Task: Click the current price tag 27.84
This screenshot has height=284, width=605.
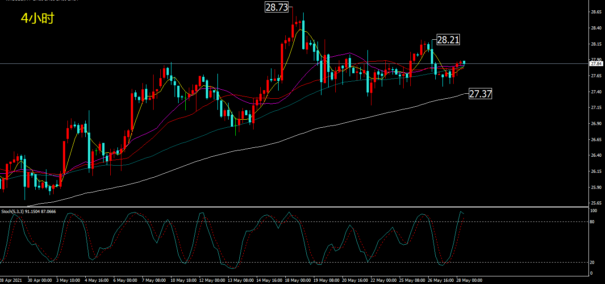Action: (x=596, y=64)
